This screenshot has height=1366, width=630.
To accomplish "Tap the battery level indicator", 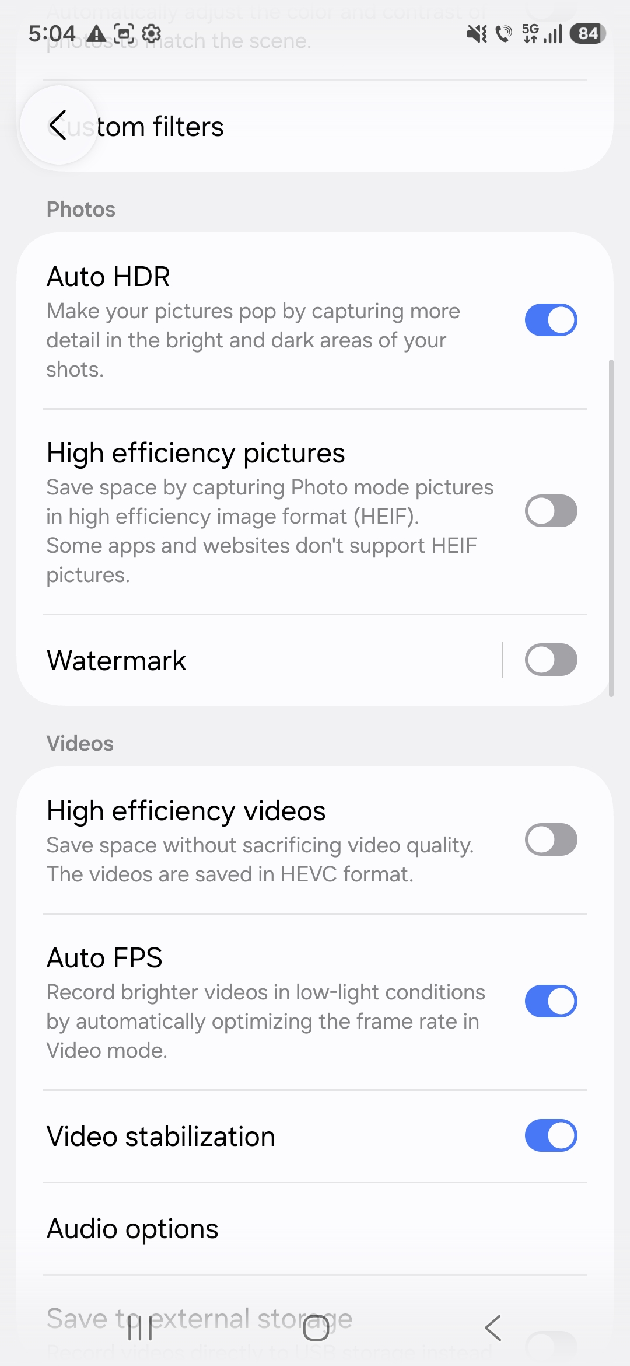I will coord(588,34).
